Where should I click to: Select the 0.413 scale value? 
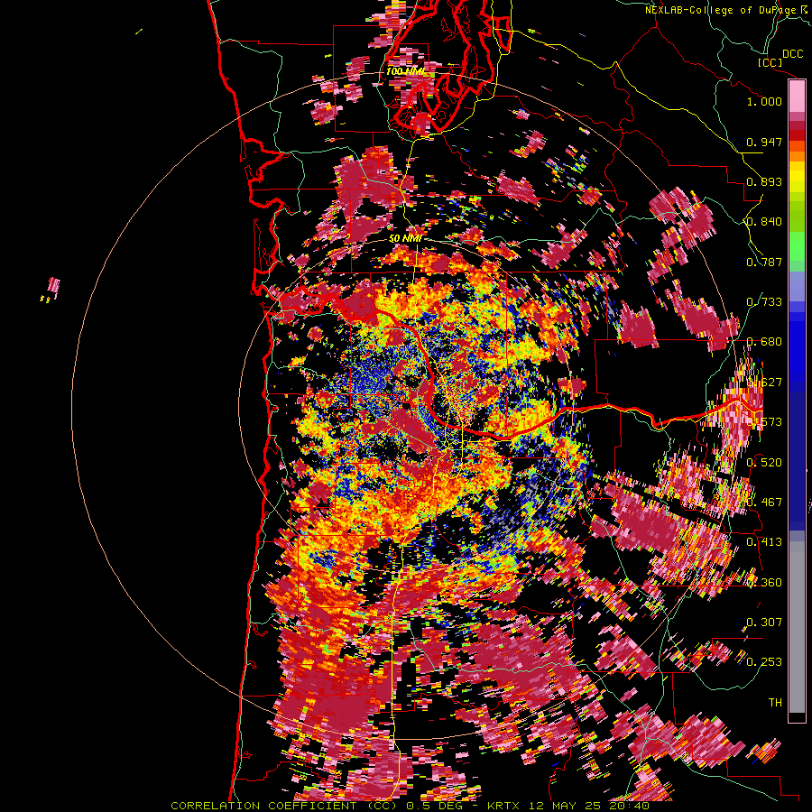click(764, 542)
